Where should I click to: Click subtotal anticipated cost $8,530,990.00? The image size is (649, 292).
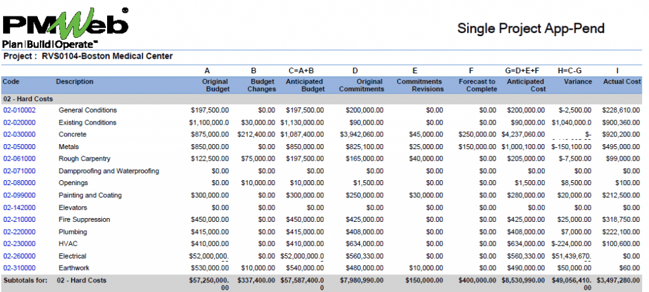click(524, 281)
